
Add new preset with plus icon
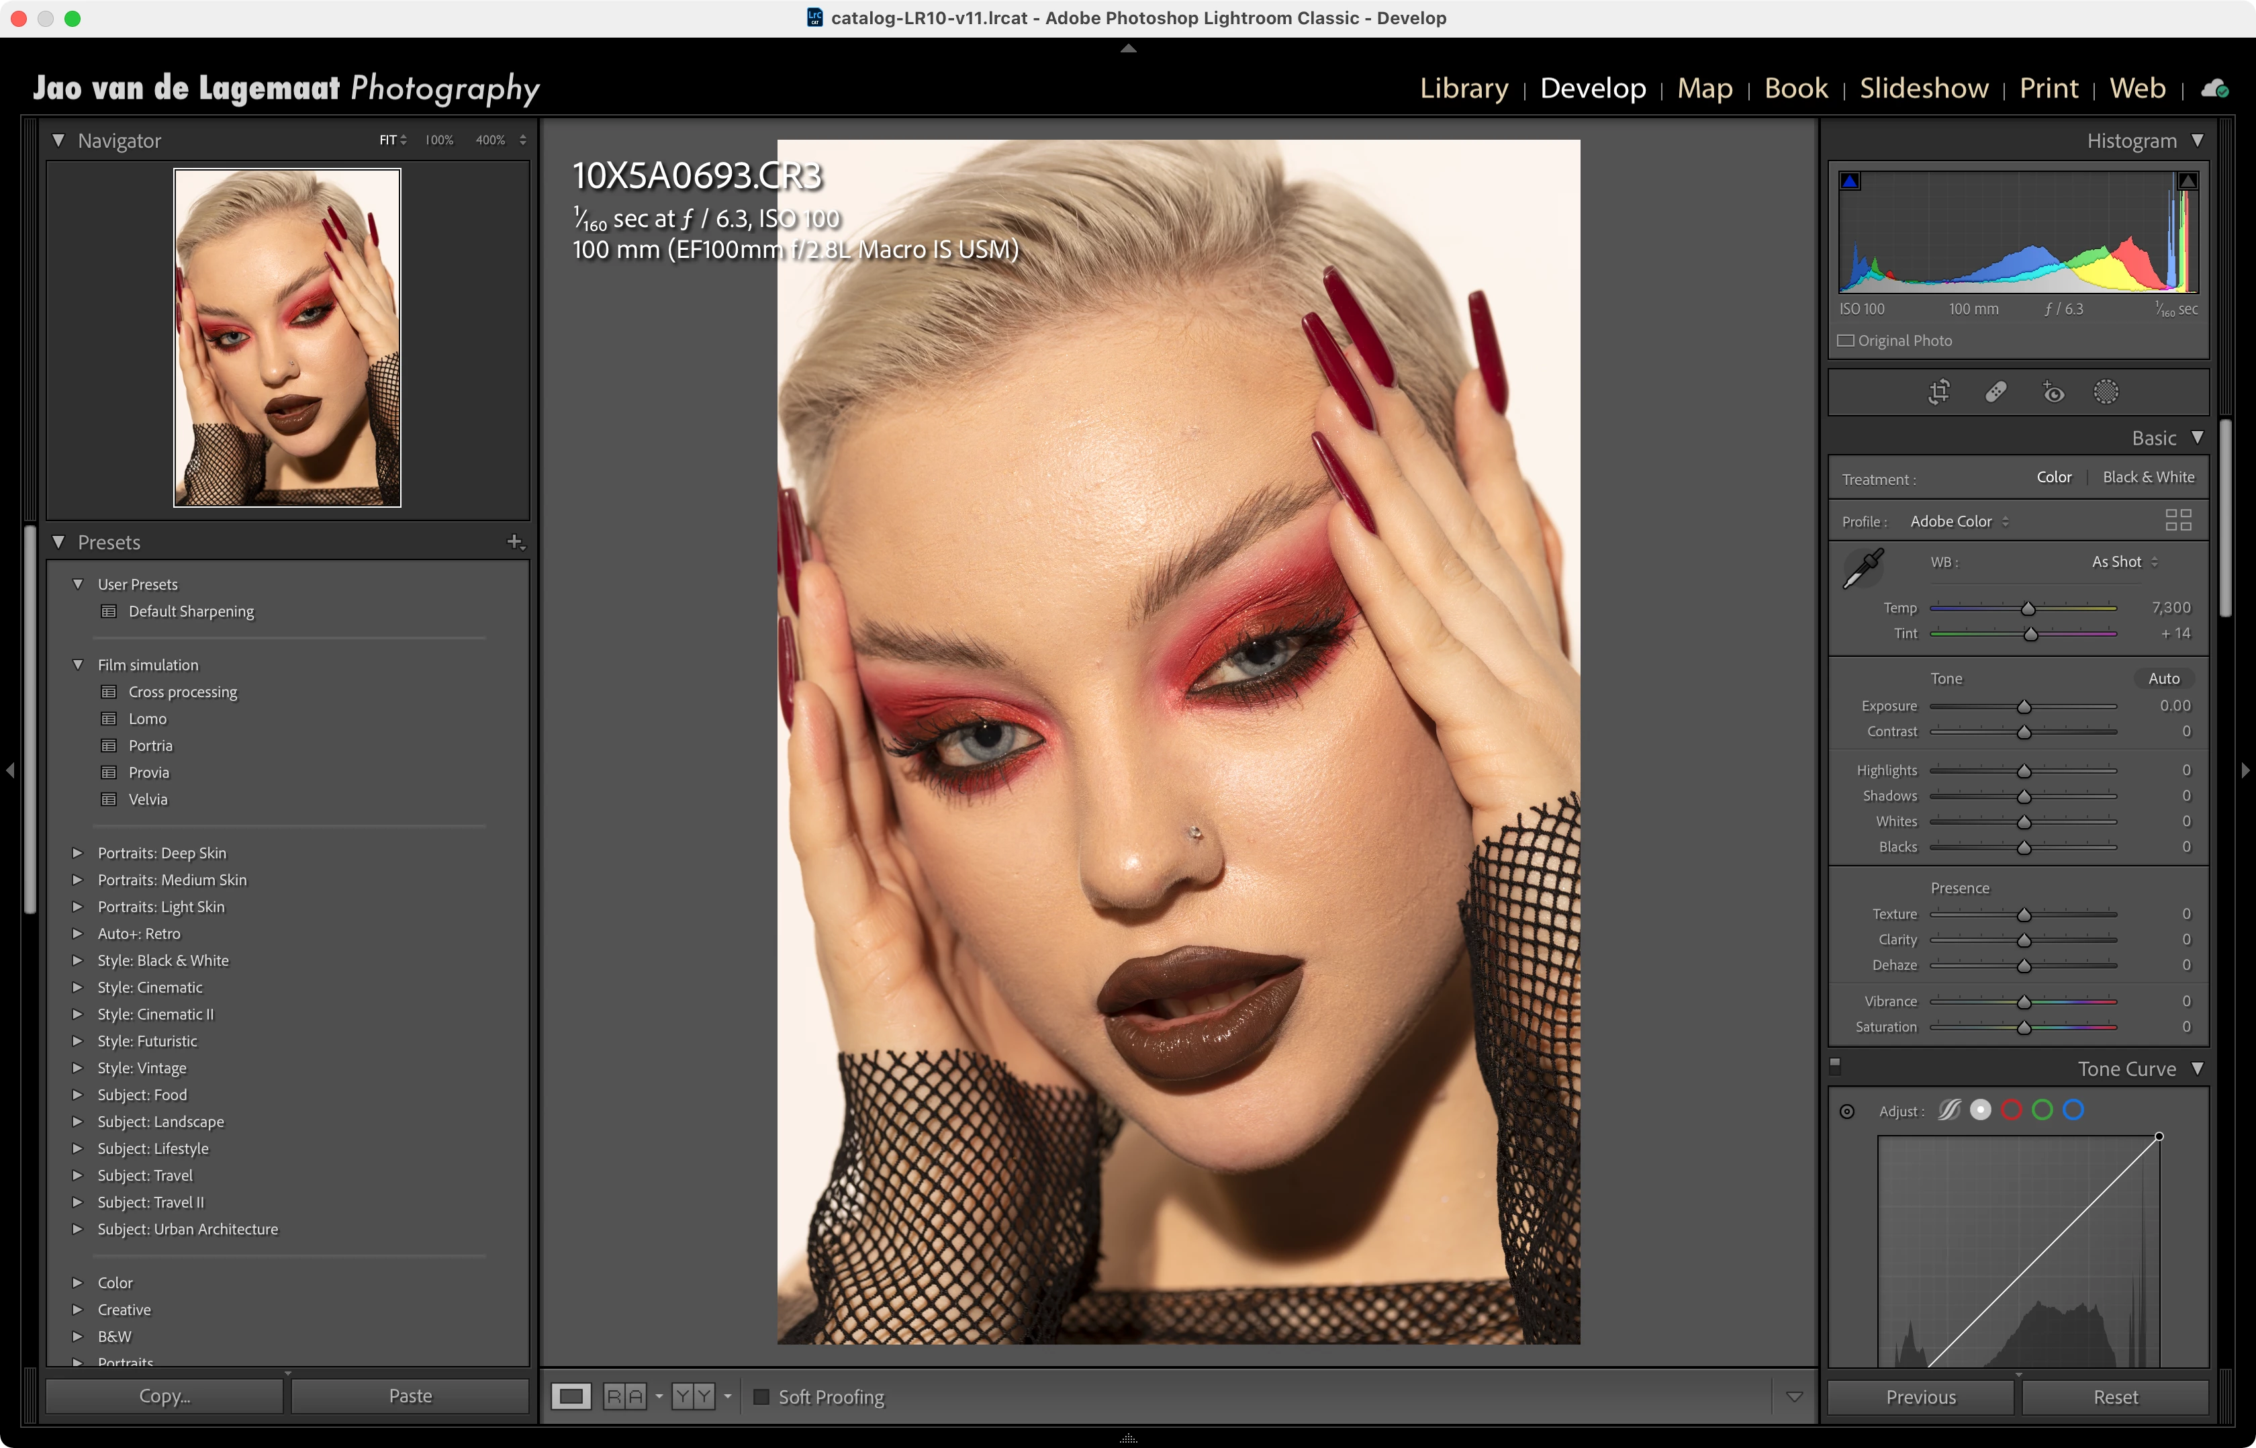tap(515, 541)
